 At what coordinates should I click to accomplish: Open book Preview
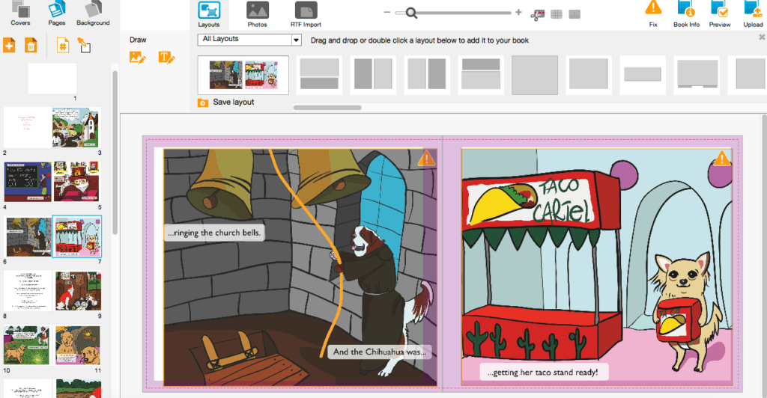point(720,13)
